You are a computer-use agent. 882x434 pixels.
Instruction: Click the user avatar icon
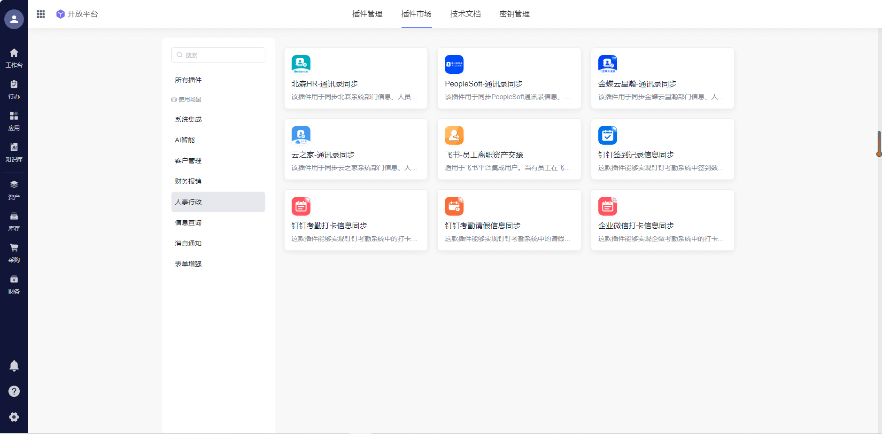(14, 19)
